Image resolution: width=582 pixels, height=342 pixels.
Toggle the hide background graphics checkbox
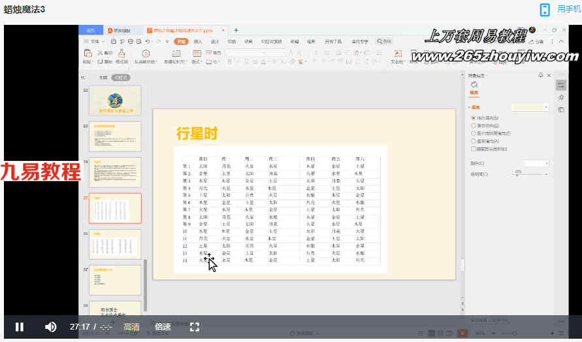point(474,148)
